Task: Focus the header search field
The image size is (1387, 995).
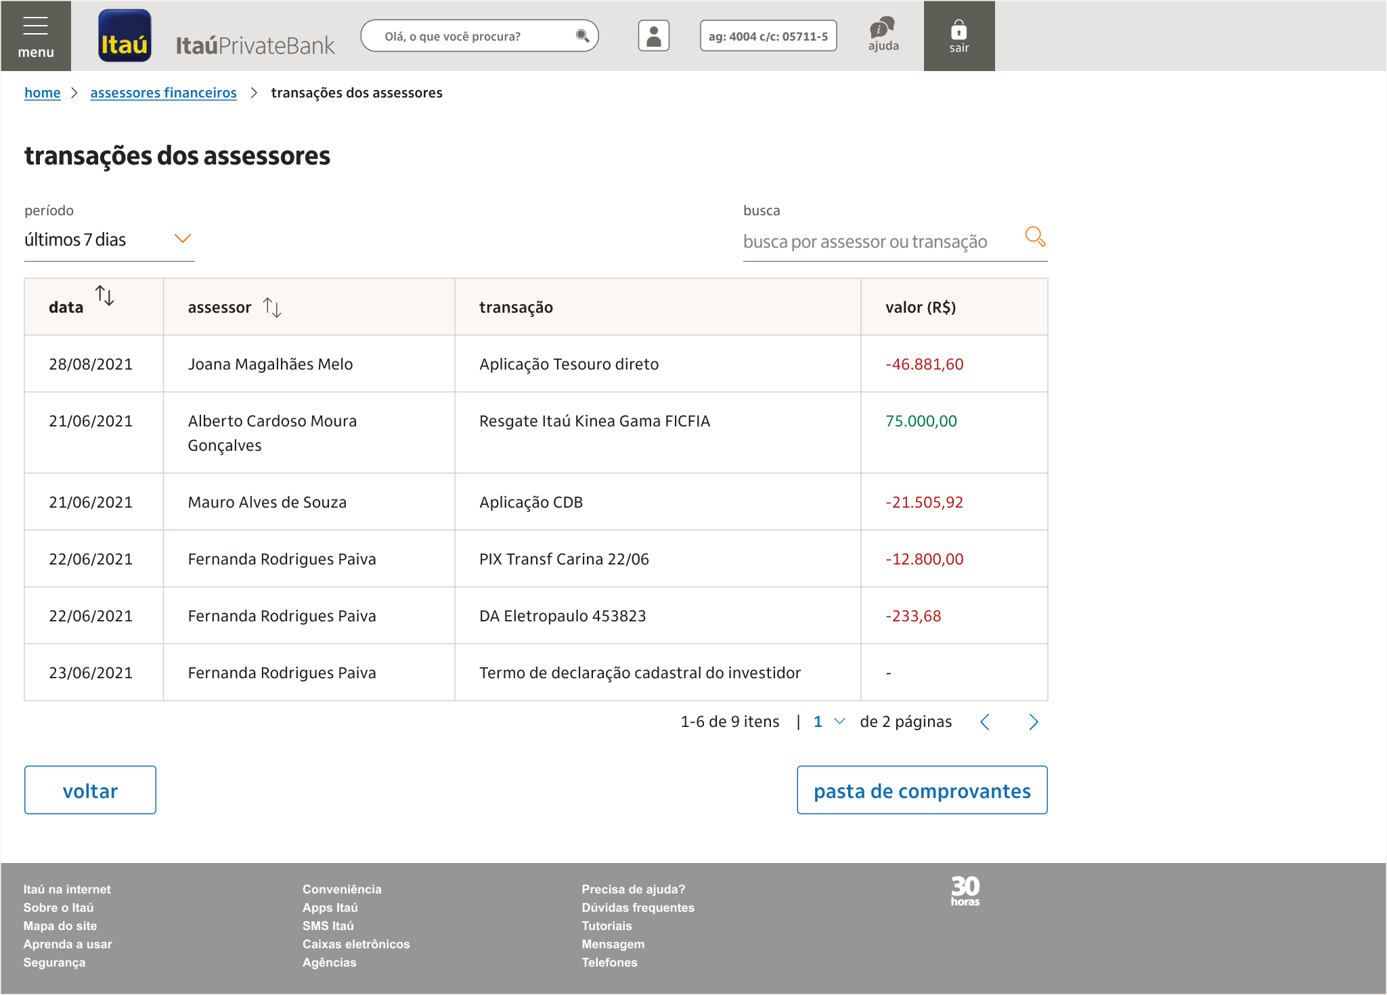Action: (479, 36)
